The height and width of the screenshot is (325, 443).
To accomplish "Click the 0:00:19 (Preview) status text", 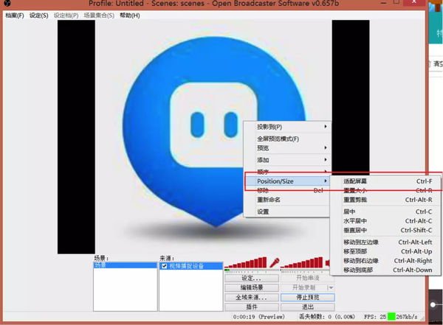I will point(258,317).
